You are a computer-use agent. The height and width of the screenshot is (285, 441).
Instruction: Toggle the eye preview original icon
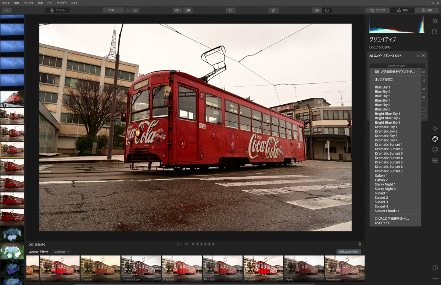point(177,10)
